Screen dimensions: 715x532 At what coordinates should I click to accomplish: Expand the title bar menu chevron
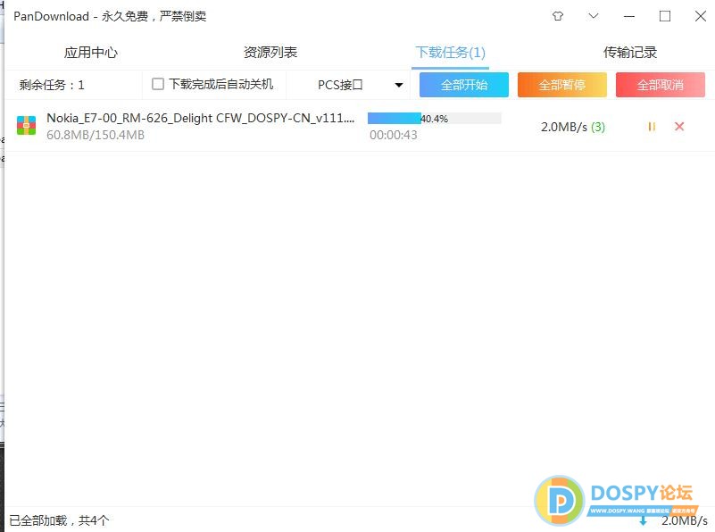(x=594, y=16)
